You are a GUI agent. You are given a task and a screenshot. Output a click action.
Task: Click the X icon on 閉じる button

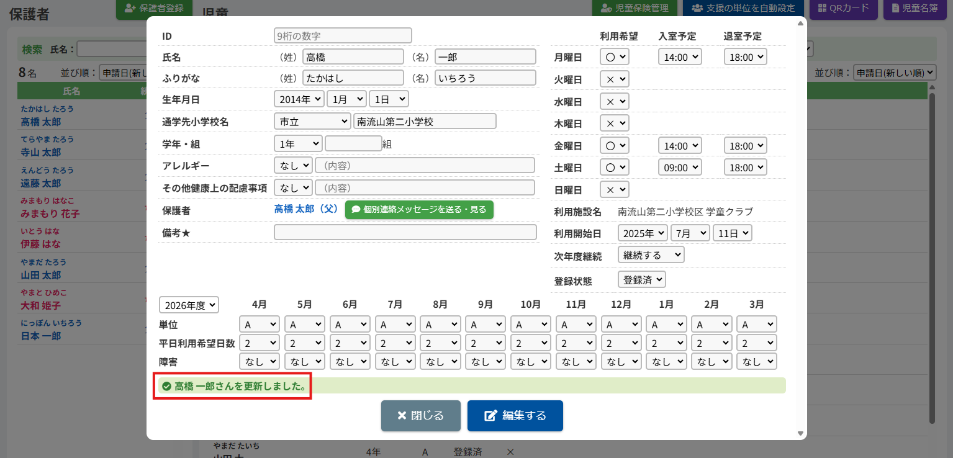[x=402, y=416]
